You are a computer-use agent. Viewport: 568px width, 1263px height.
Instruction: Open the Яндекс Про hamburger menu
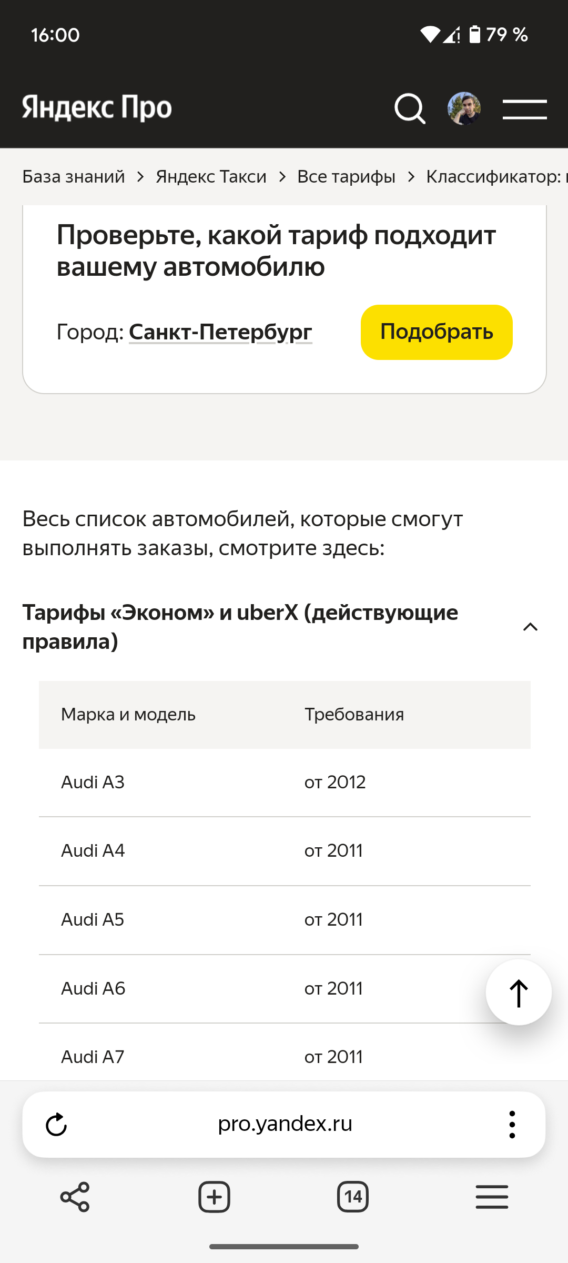(x=524, y=109)
